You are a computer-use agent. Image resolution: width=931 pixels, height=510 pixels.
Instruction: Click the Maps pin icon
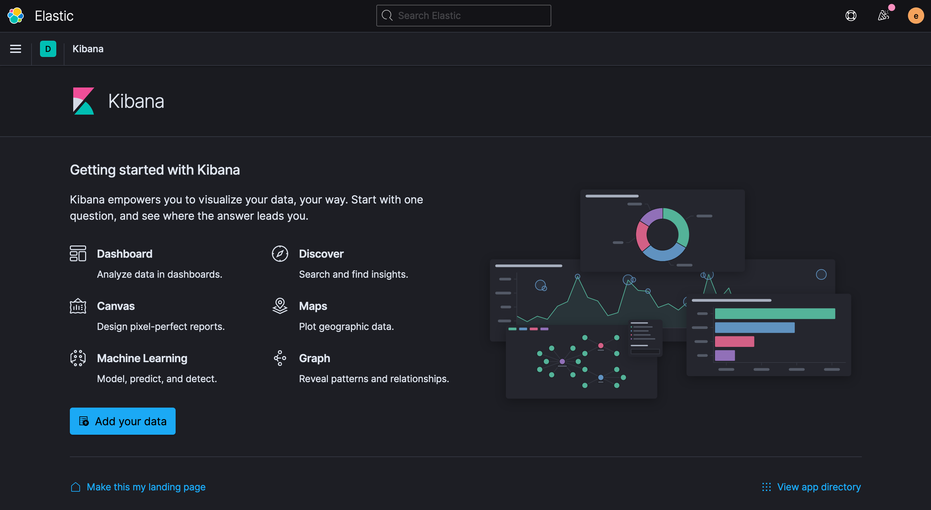(x=280, y=306)
